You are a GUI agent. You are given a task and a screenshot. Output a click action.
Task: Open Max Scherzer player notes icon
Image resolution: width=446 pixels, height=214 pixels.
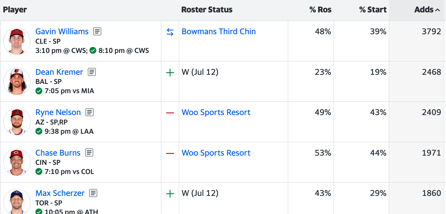pos(93,193)
